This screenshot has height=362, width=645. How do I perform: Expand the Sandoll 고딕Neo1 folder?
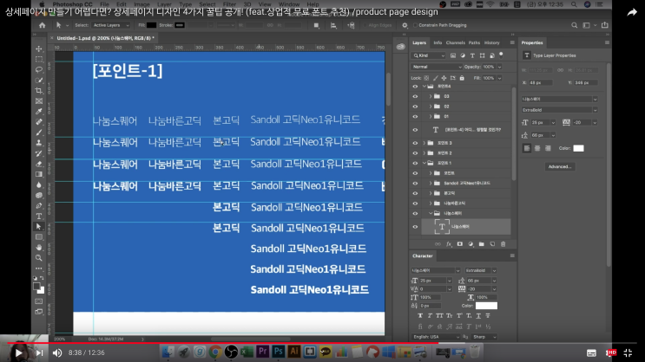pos(431,183)
